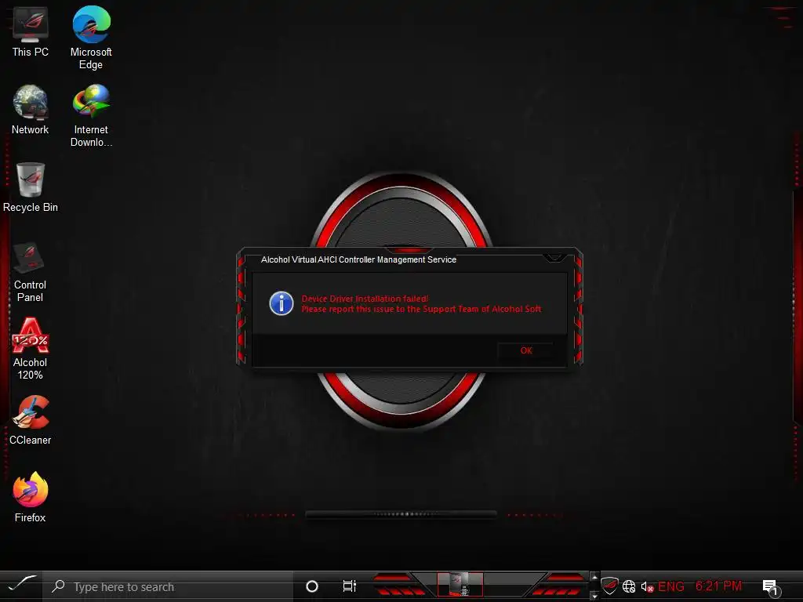The image size is (803, 602).
Task: Launch the Microsoft Edge shortcut
Action: pyautogui.click(x=91, y=38)
